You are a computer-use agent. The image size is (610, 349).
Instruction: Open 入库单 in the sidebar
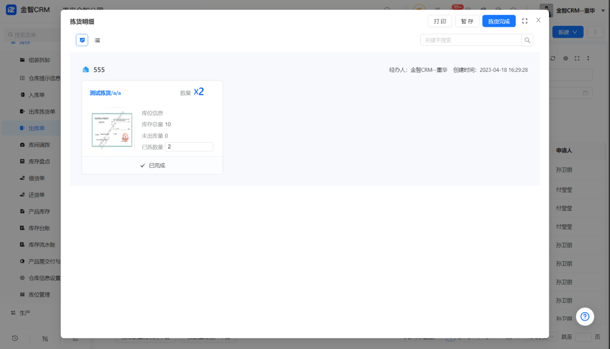click(x=37, y=95)
